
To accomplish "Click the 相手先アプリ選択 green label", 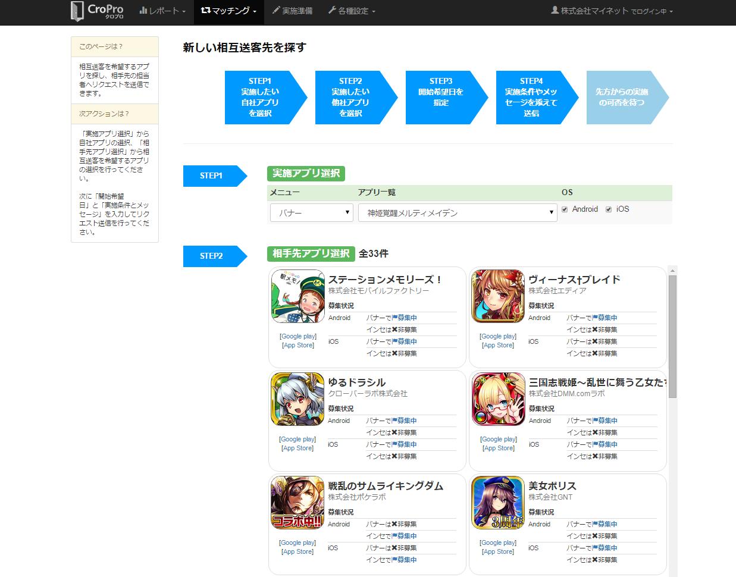I will pos(311,253).
